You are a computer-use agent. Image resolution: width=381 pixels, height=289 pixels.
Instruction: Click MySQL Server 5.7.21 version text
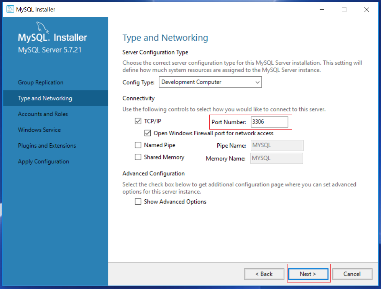click(50, 50)
